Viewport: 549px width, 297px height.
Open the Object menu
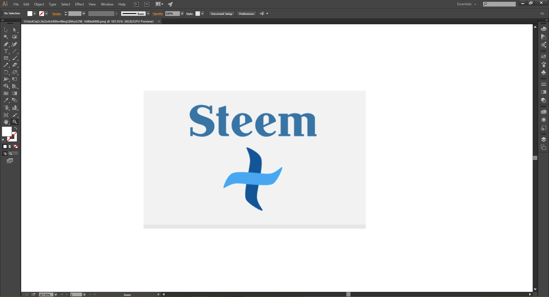pyautogui.click(x=39, y=4)
